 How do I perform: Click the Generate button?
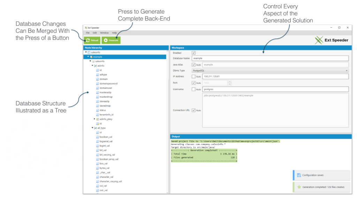(111, 40)
